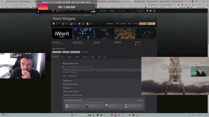Open the Community dropdown menu
209x117 pixels.
point(104,11)
